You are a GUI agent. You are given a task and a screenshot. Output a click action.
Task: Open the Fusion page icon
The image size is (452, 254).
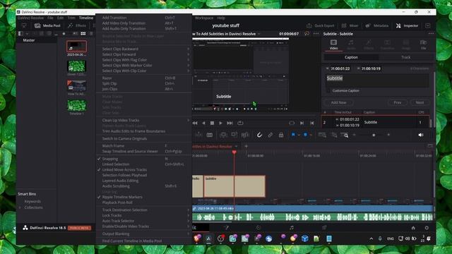point(227,227)
